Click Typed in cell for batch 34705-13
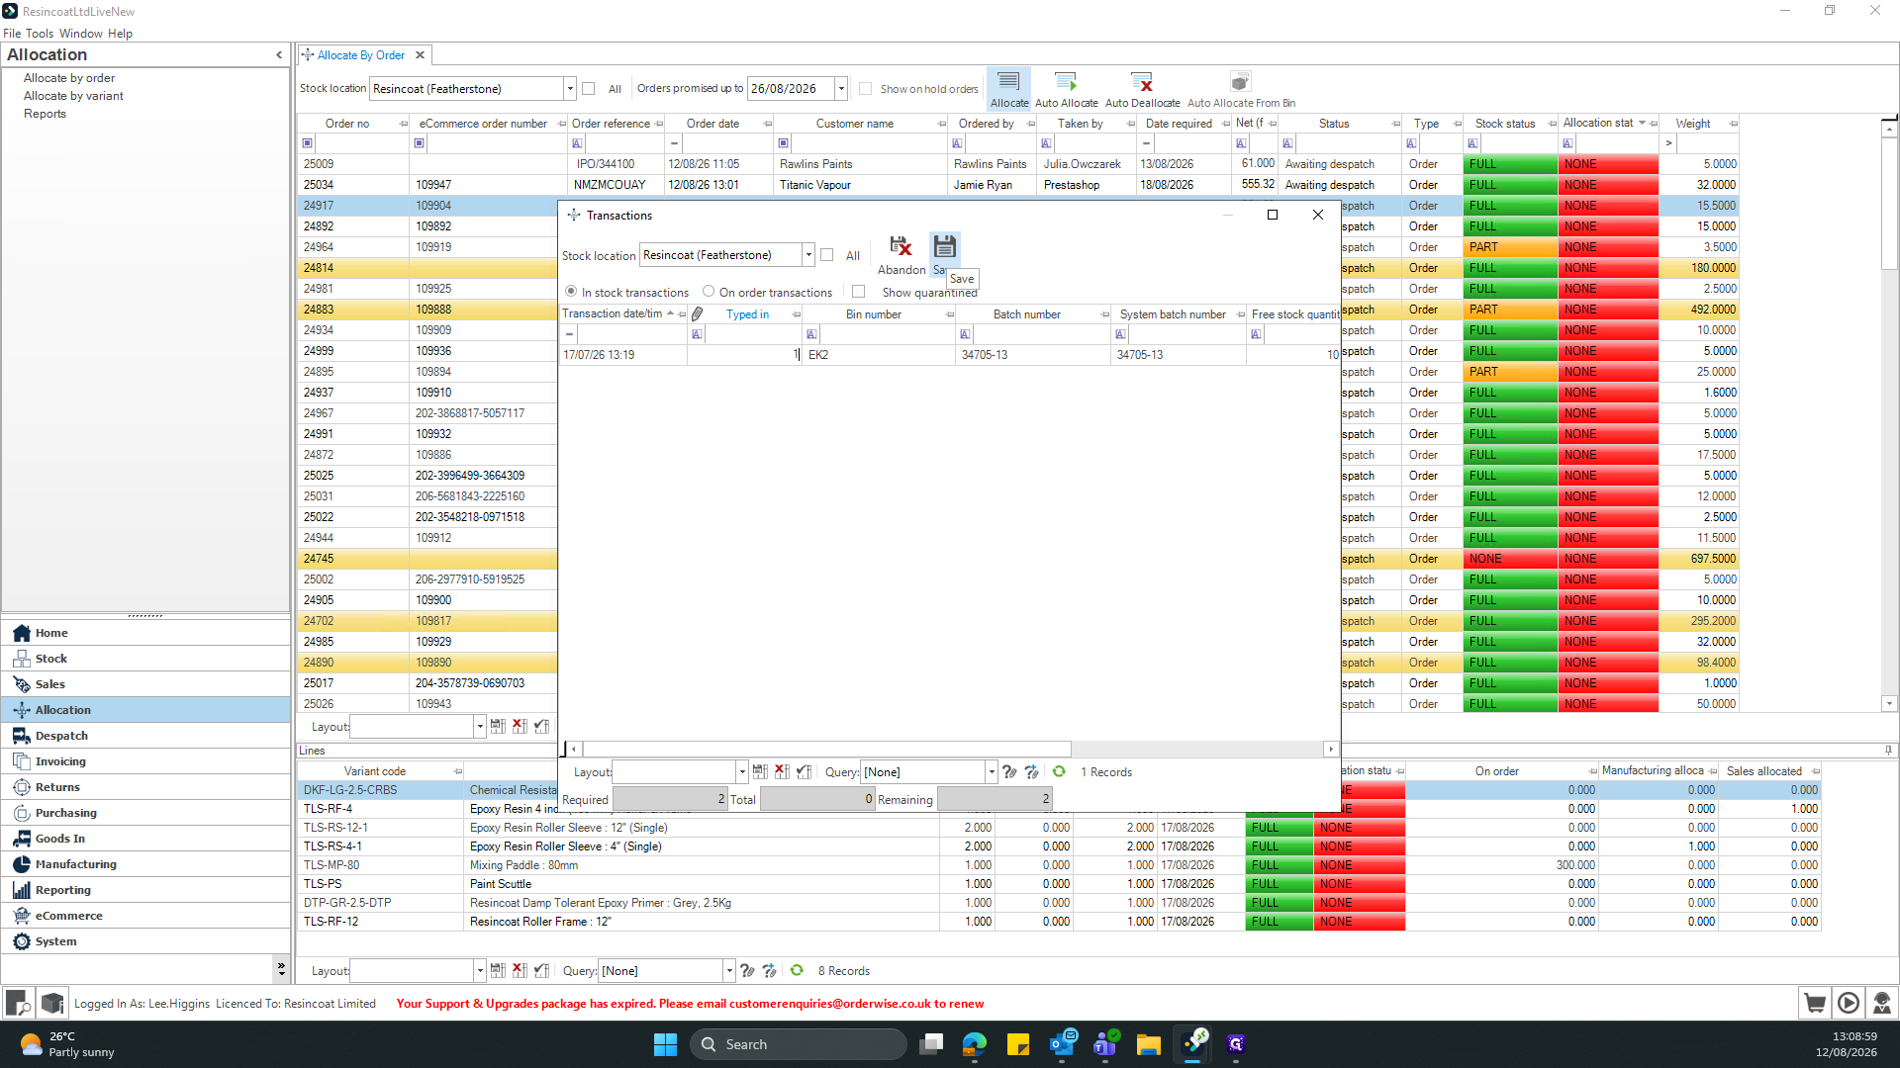The height and width of the screenshot is (1068, 1900). (744, 354)
